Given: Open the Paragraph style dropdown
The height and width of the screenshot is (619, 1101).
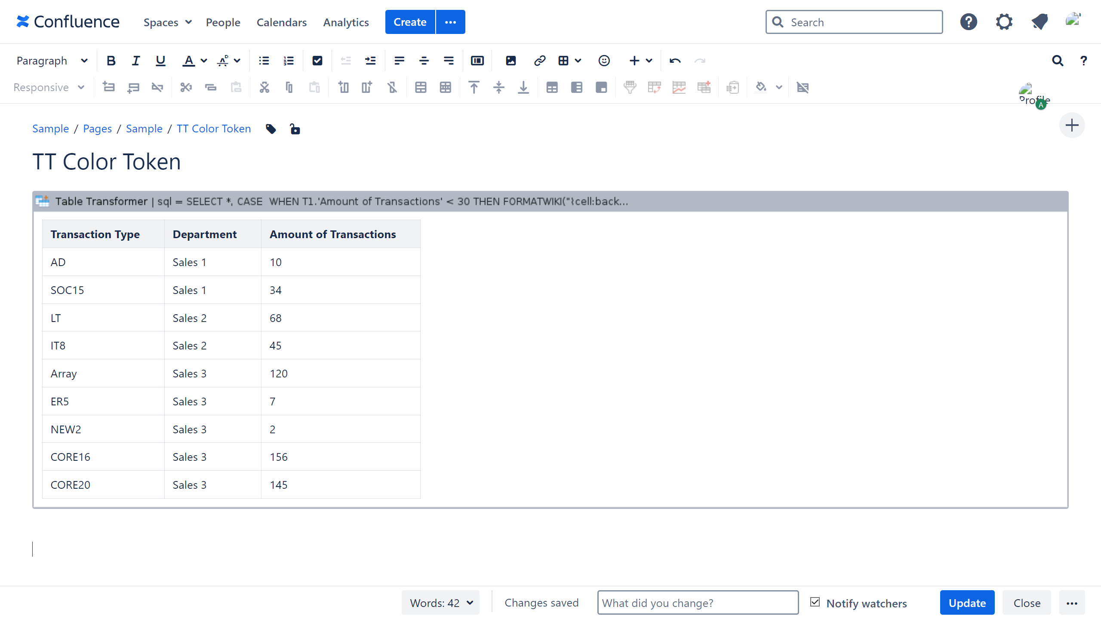Looking at the screenshot, I should (x=52, y=61).
